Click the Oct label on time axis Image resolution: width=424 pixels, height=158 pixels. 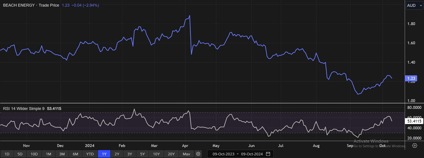pyautogui.click(x=382, y=146)
